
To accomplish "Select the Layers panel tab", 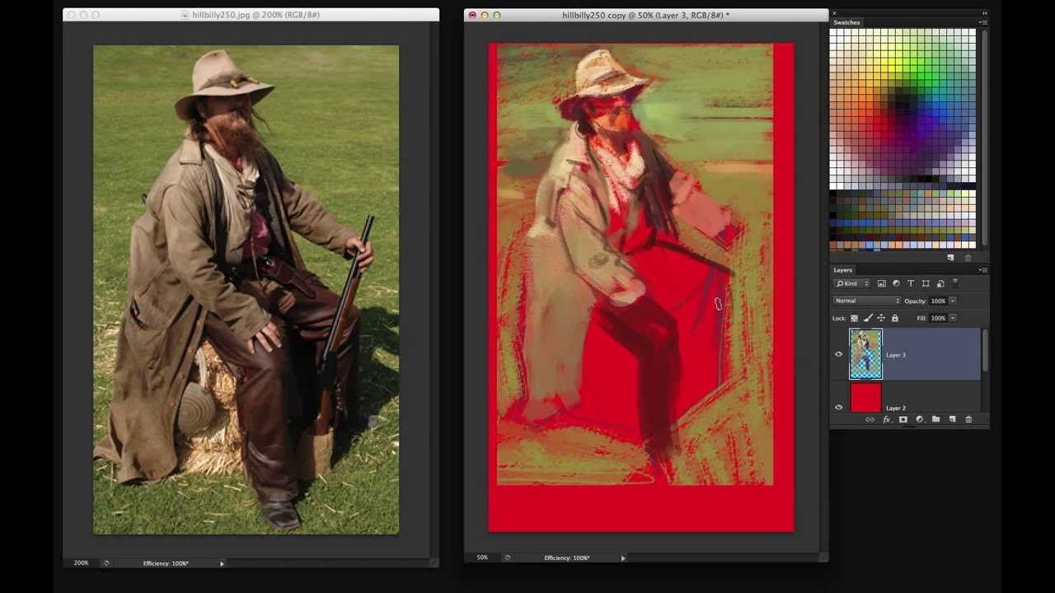I will click(843, 270).
